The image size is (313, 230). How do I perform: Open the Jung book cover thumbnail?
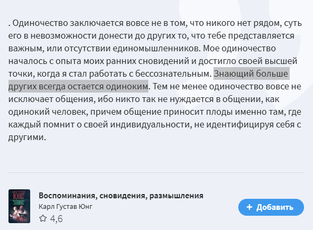19,206
